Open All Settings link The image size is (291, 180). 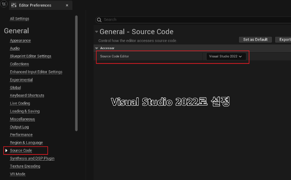pyautogui.click(x=19, y=19)
